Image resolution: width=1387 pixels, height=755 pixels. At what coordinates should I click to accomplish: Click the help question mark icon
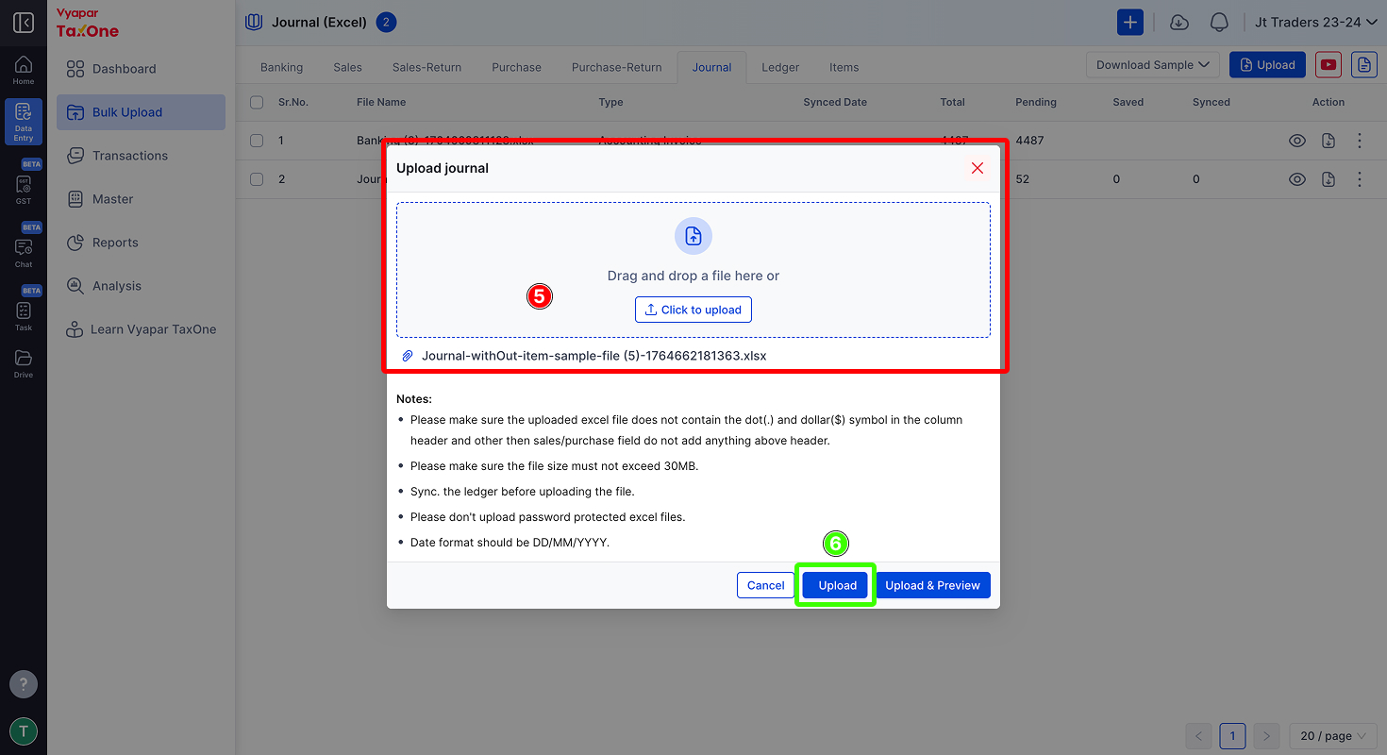(24, 684)
